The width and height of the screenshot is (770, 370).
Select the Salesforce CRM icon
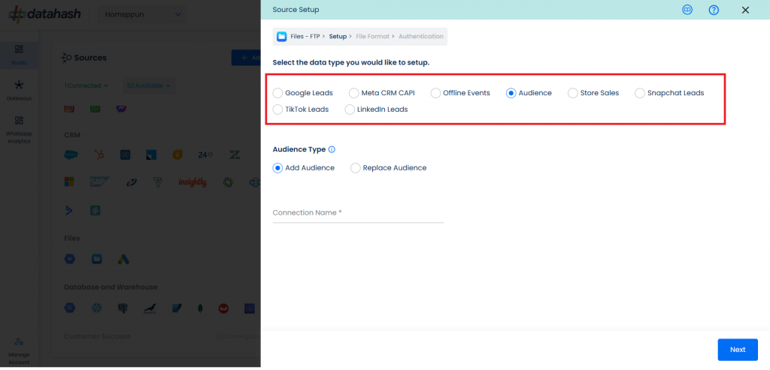click(71, 155)
